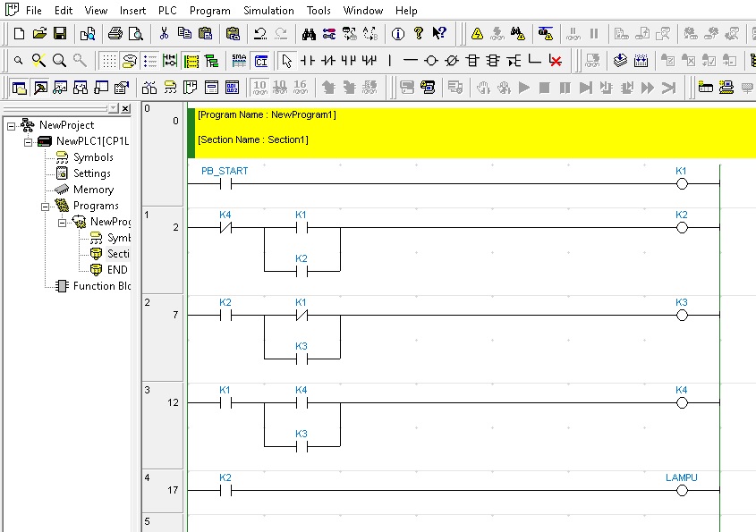Click the Zoom In magnifier icon
Image resolution: width=756 pixels, height=532 pixels.
[59, 61]
